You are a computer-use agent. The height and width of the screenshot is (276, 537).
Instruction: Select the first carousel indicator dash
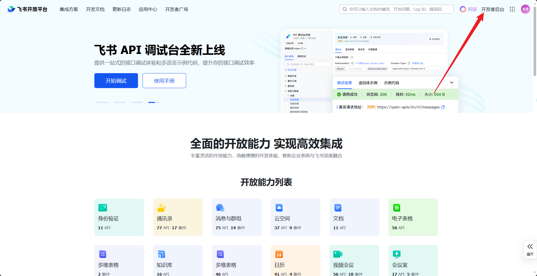point(102,102)
